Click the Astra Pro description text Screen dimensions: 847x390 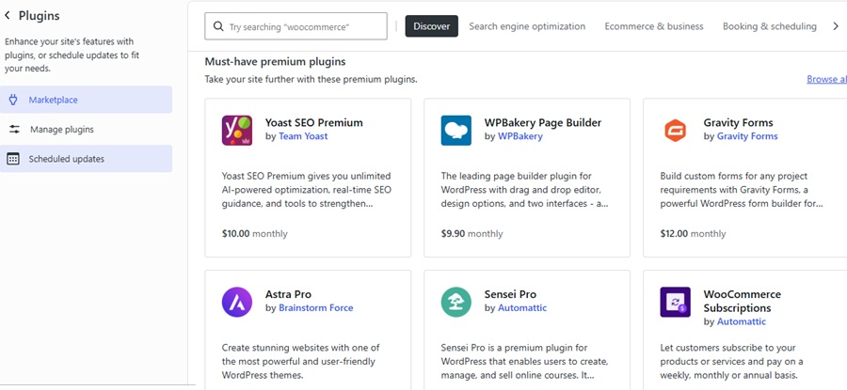pos(303,362)
